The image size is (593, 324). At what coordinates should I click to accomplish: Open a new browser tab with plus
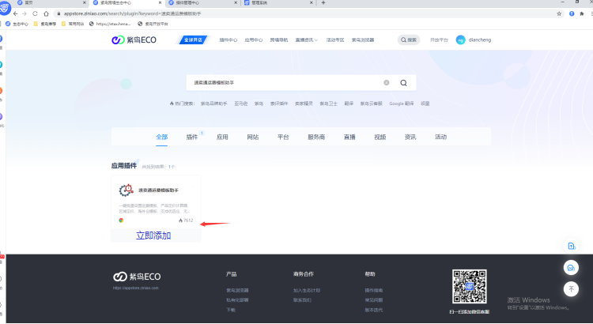point(323,2)
